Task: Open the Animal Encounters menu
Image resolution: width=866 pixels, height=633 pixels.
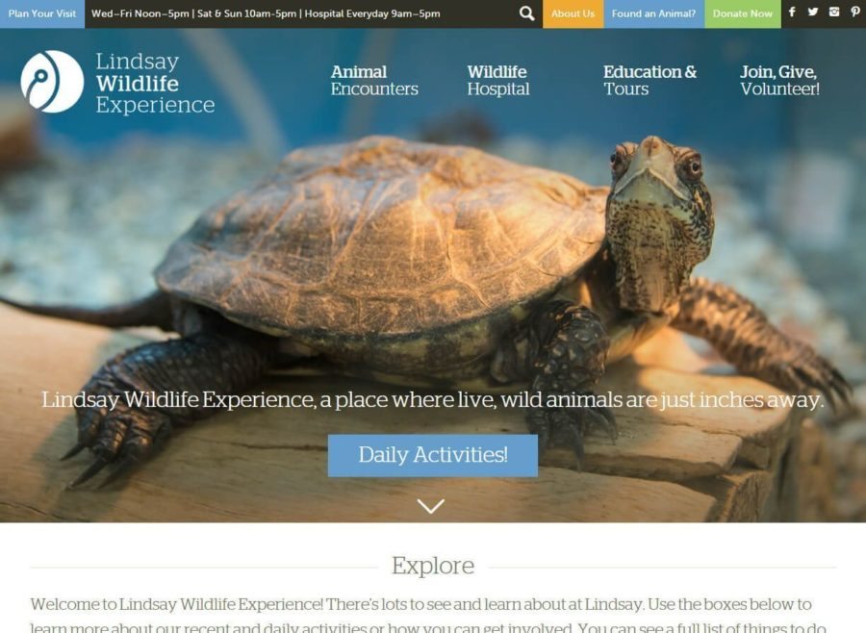Action: (x=374, y=81)
